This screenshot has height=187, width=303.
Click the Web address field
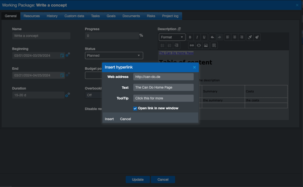164,77
